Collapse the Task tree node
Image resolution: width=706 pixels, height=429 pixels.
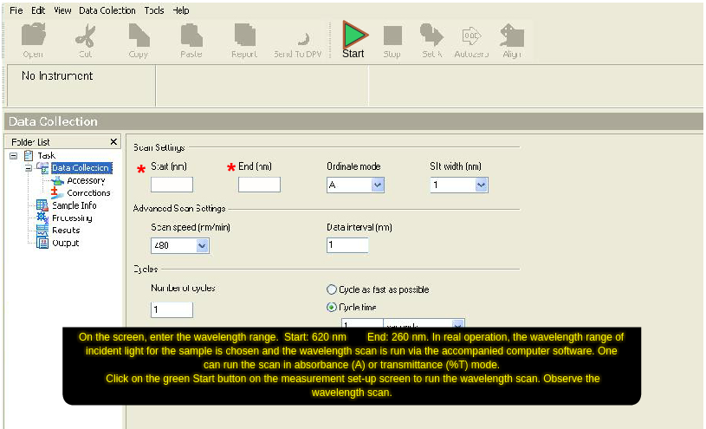pos(13,156)
